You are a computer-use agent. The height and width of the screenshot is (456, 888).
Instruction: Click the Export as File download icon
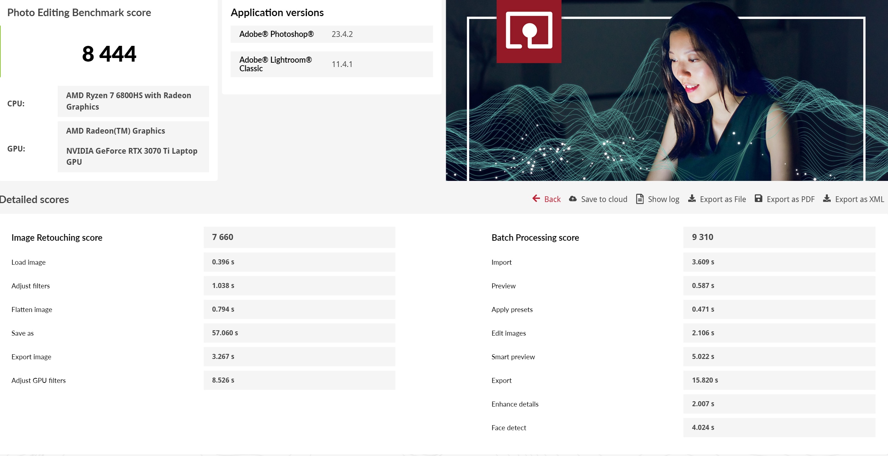(692, 198)
